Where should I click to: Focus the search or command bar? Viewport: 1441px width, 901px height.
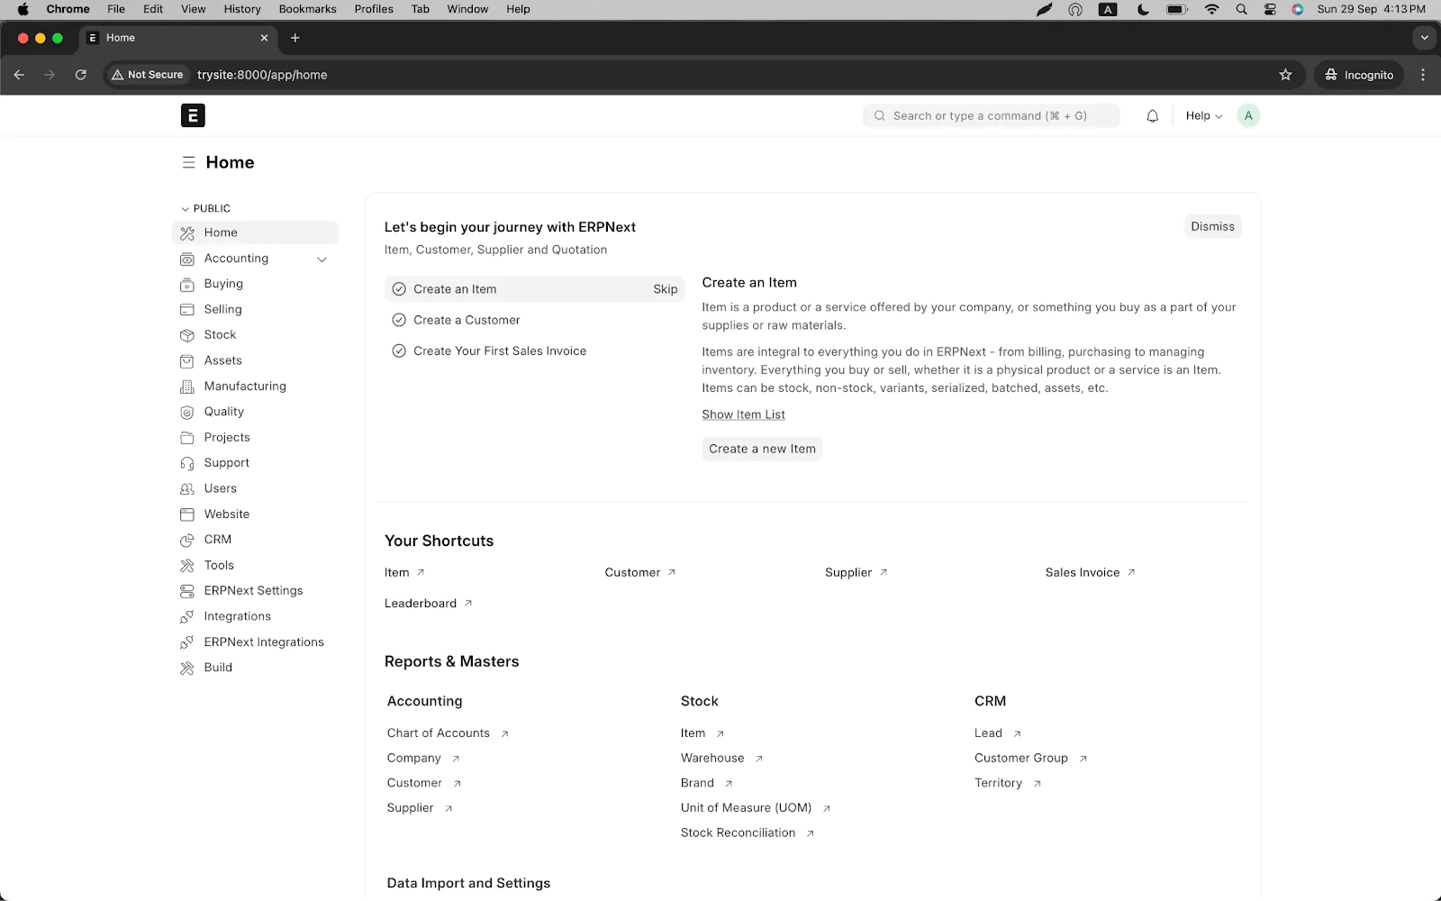[x=991, y=115]
